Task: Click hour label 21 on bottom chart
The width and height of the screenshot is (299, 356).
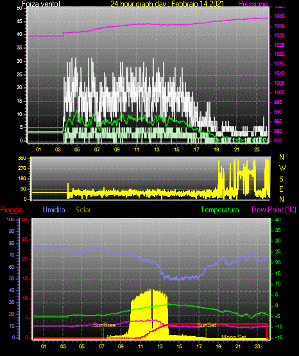Action: 238,346
